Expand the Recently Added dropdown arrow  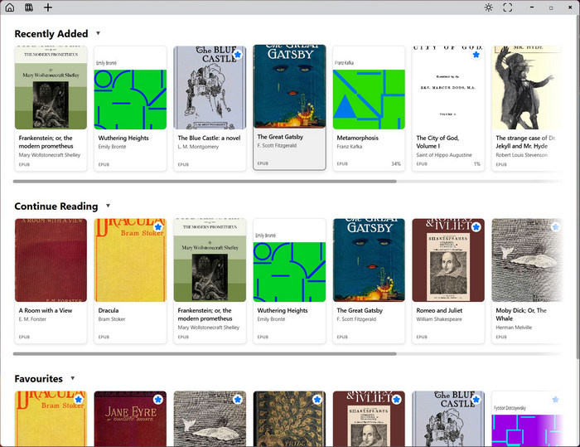98,33
